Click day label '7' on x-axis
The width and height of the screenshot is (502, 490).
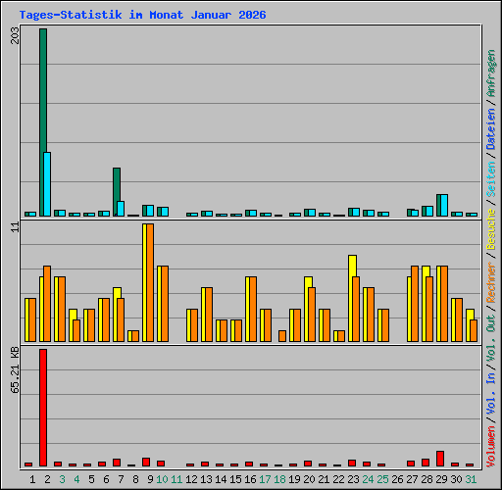(121, 479)
